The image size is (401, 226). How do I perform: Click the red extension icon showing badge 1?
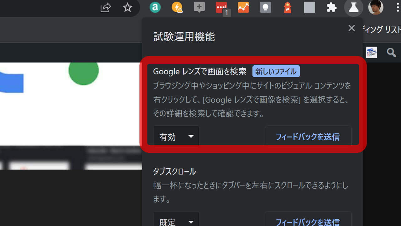tap(221, 8)
